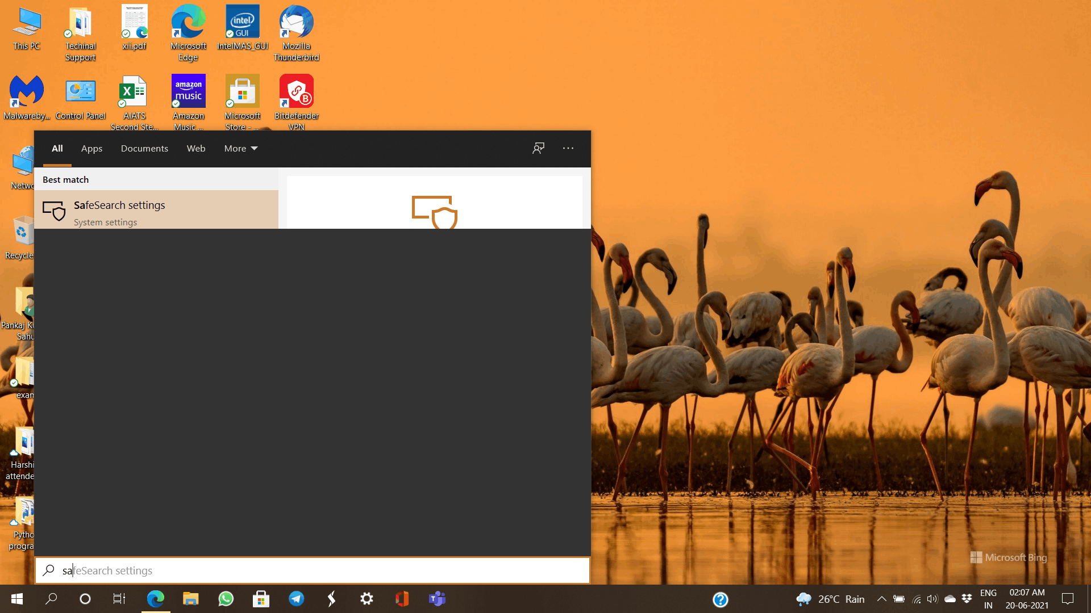Viewport: 1091px width, 613px height.
Task: Open the three-dot options menu
Action: (568, 149)
